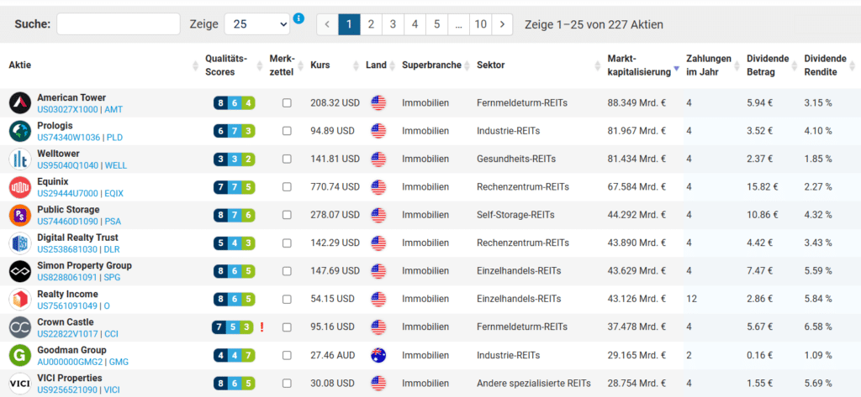Image resolution: width=861 pixels, height=397 pixels.
Task: Click the US flag in Realty Income row
Action: [x=378, y=300]
